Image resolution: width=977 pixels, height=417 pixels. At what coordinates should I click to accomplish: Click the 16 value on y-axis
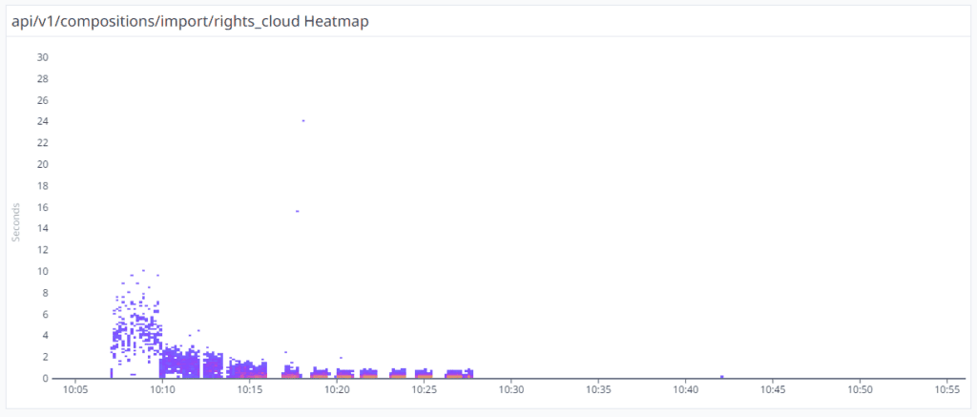point(42,207)
